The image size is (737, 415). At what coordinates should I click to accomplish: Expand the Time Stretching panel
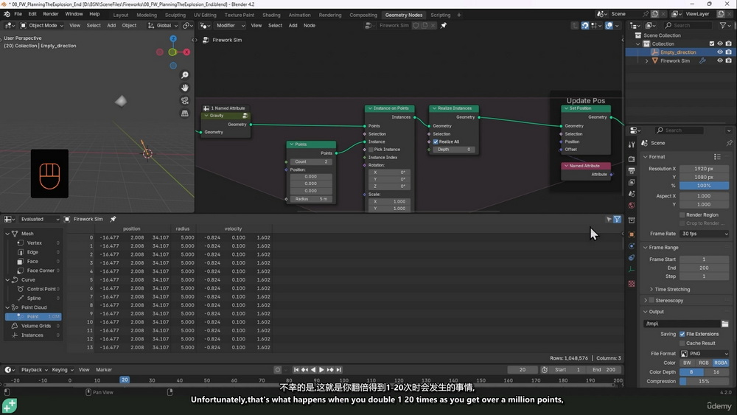pos(672,290)
